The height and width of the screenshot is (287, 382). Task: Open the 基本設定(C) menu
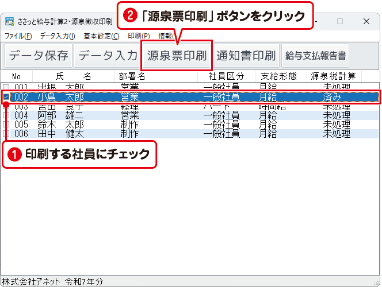[101, 36]
